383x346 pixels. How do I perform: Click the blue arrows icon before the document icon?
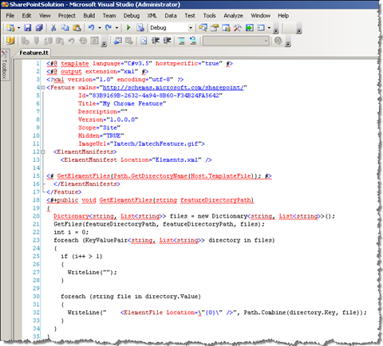coord(117,41)
